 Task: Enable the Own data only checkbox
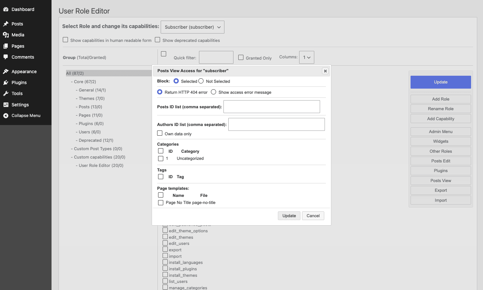pyautogui.click(x=160, y=133)
